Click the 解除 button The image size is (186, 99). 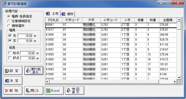pos(13,91)
